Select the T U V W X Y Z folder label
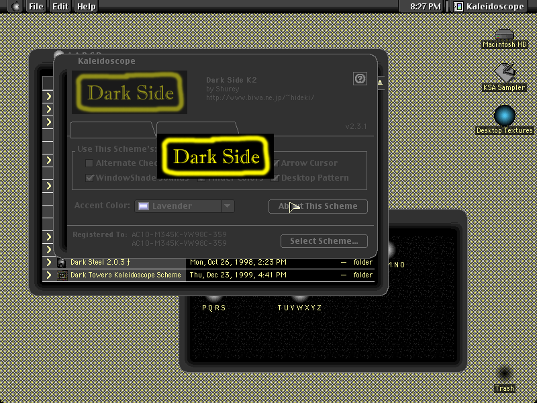Viewport: 537px width, 403px height. pyautogui.click(x=299, y=308)
